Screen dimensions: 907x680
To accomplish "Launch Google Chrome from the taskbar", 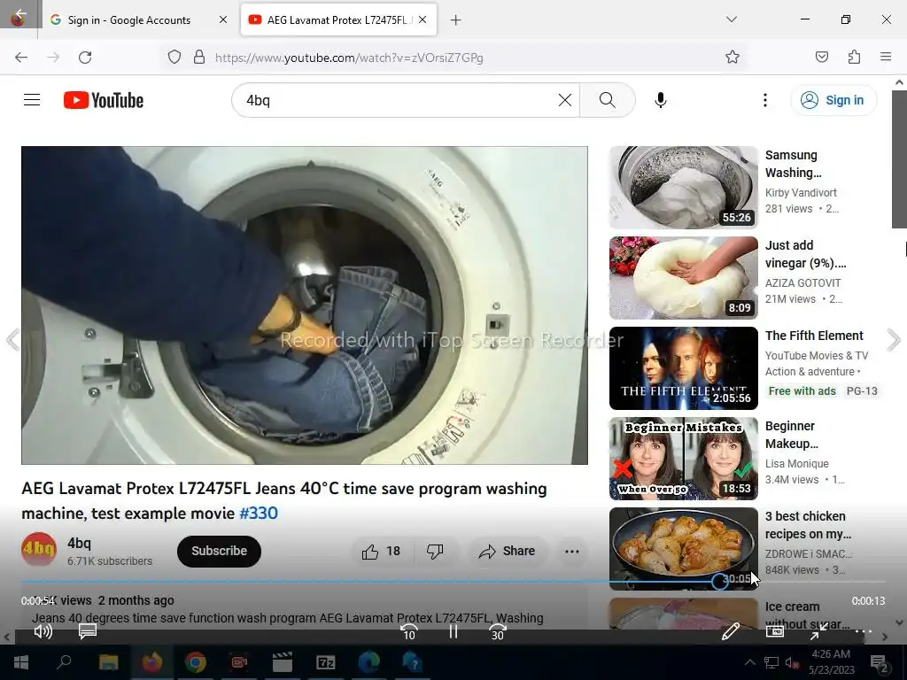I will click(x=196, y=662).
